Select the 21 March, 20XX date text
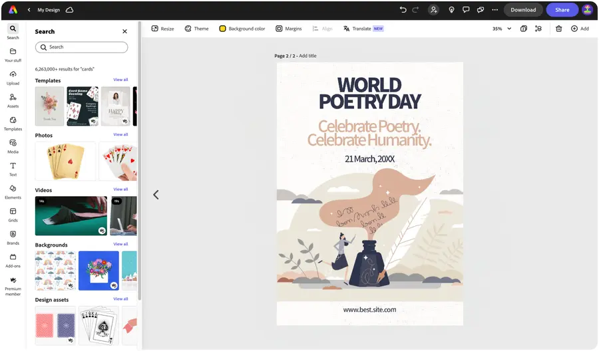 coord(370,159)
